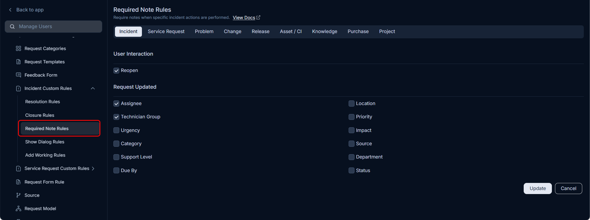Tick the Location checkbox

point(351,104)
